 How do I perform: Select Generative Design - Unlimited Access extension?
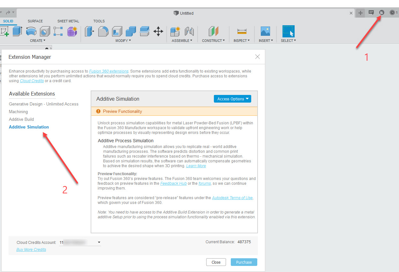point(44,104)
